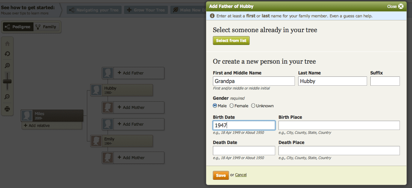The width and height of the screenshot is (412, 188).
Task: Switch to the Family view tab
Action: pos(46,27)
